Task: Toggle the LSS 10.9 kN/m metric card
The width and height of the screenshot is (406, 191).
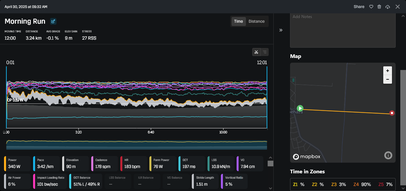Action: 221,164
